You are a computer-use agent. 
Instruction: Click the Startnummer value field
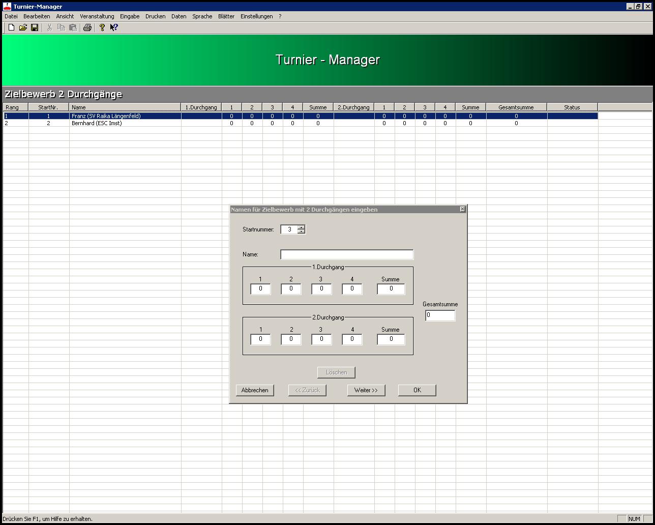pyautogui.click(x=289, y=229)
